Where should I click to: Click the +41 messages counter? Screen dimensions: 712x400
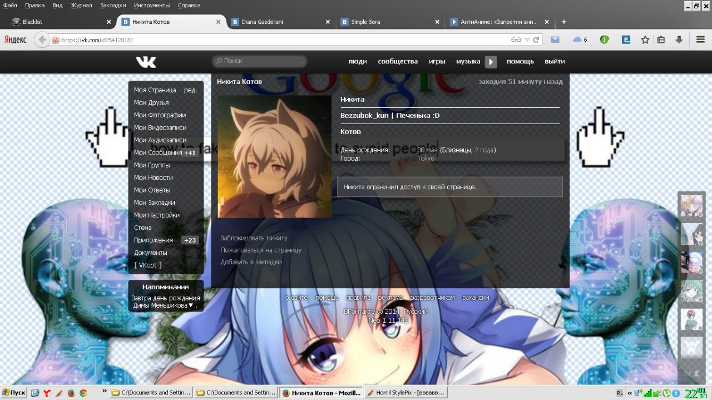[x=190, y=153]
